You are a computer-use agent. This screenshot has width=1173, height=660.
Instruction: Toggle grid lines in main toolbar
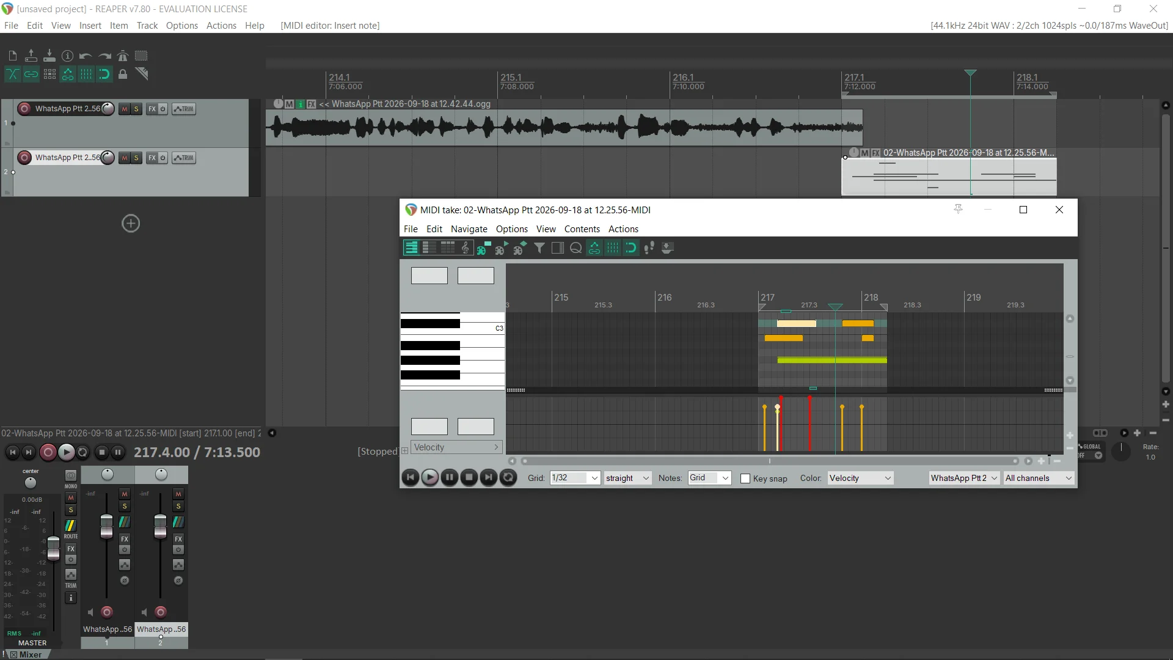(86, 74)
